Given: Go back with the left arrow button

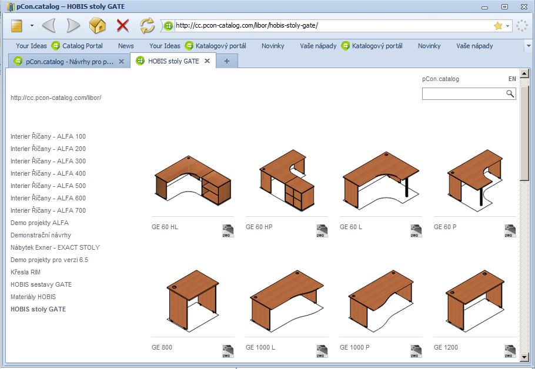Looking at the screenshot, I should [x=49, y=26].
